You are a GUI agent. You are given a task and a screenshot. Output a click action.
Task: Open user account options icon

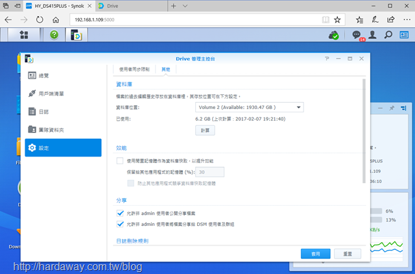click(372, 34)
